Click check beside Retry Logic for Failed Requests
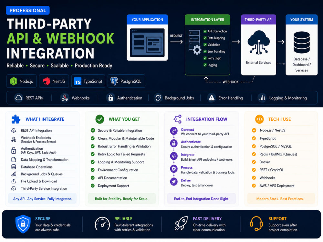 [x=93, y=154]
